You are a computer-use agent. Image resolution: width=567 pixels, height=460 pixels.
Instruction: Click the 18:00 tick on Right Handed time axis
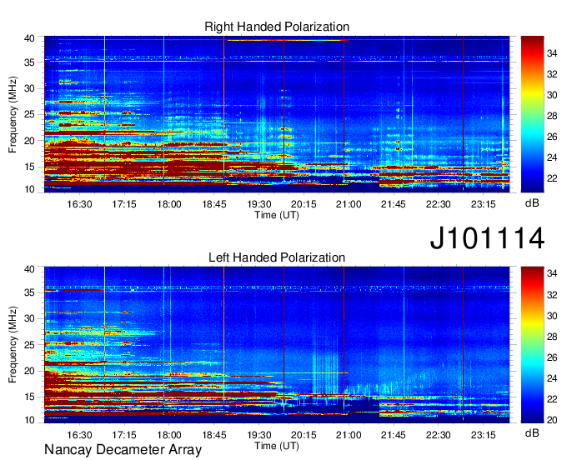pyautogui.click(x=169, y=204)
